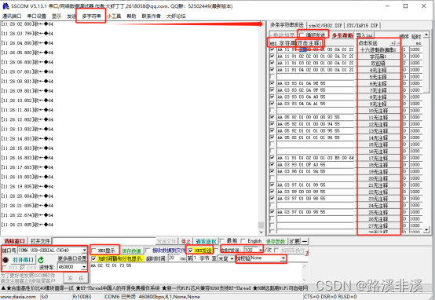Enable the 定时发送 timed send checkbox

217,251
